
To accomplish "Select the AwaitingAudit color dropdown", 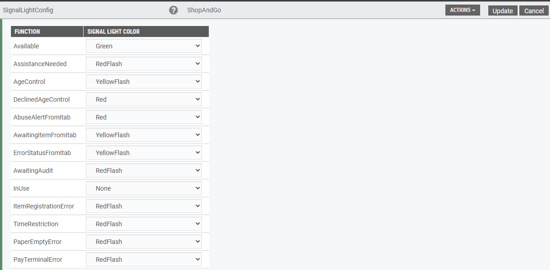I will [144, 171].
